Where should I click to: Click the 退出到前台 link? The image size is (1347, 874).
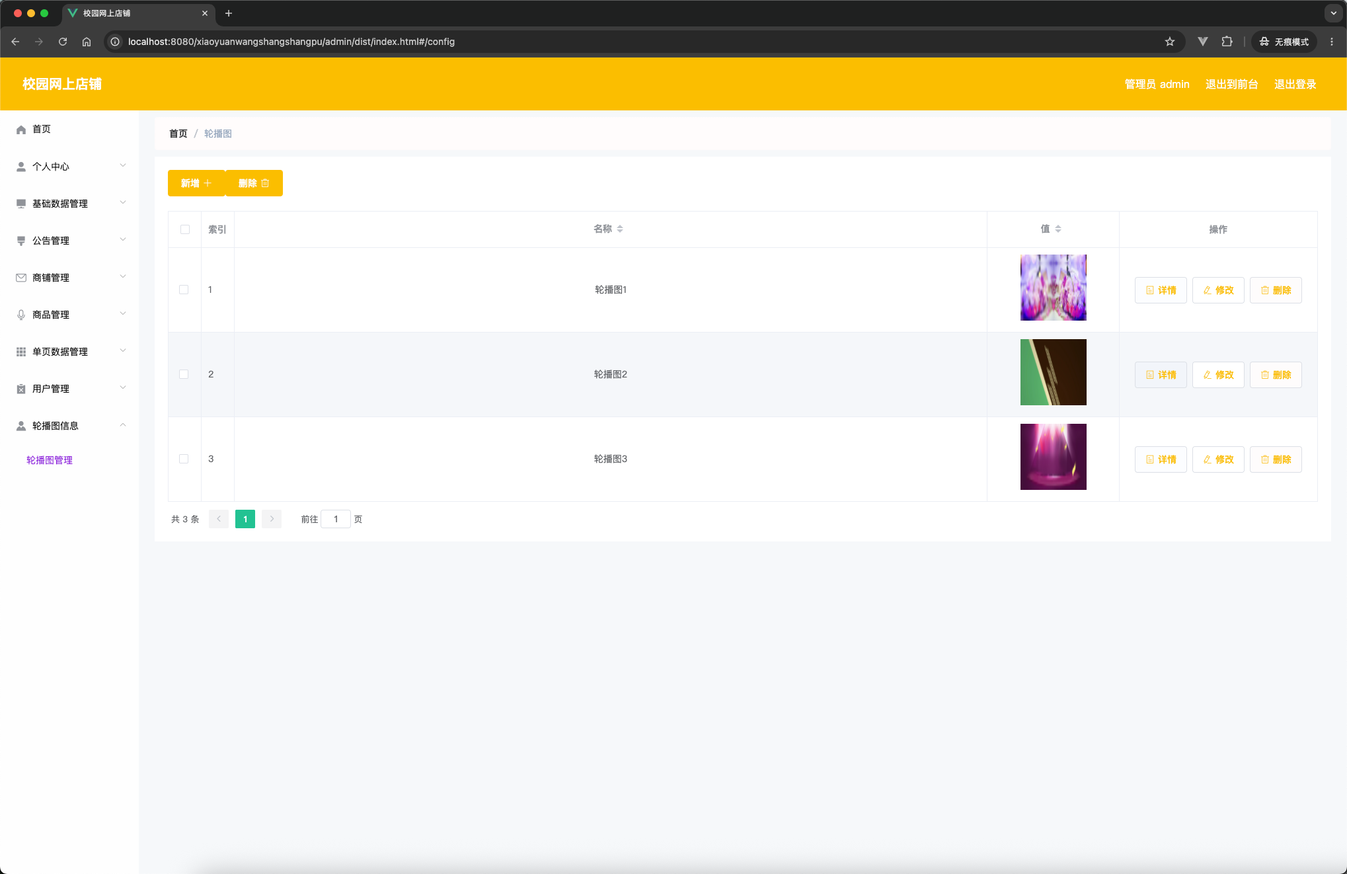point(1231,84)
